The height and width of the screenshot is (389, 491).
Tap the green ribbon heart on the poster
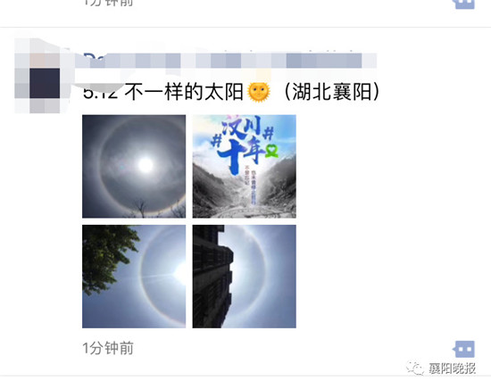271,151
